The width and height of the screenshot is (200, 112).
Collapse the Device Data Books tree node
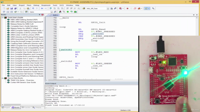[2, 78]
